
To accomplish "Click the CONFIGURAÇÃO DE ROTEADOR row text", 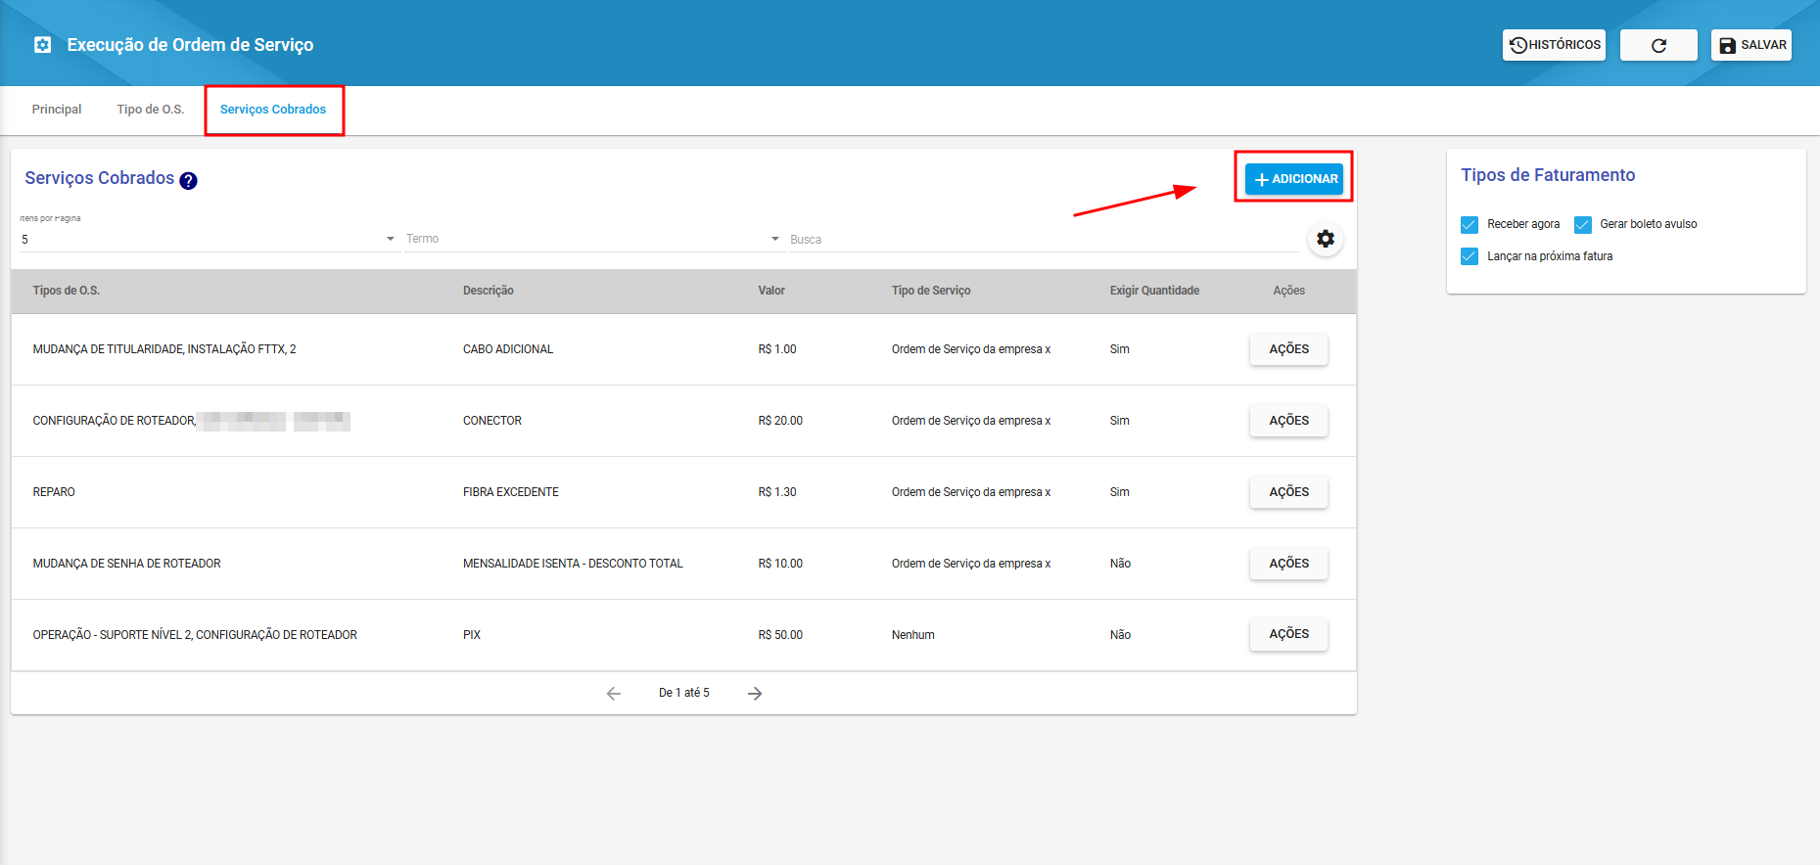I will pos(115,421).
